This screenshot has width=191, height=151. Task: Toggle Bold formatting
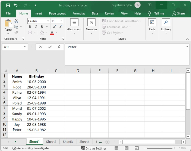pos(30,27)
